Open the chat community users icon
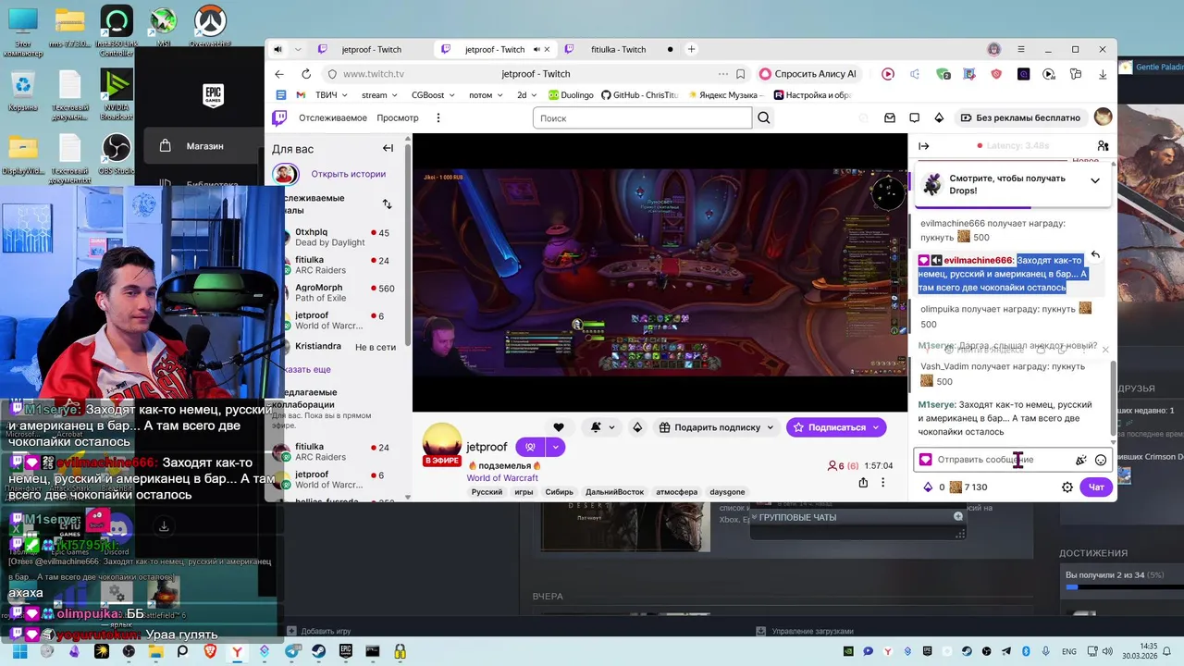This screenshot has height=666, width=1184. click(x=1103, y=145)
